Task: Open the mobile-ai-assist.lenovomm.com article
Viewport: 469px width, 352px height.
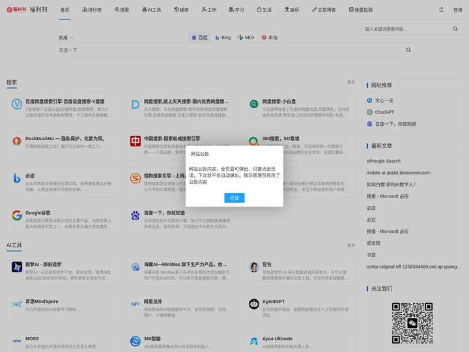Action: click(399, 173)
